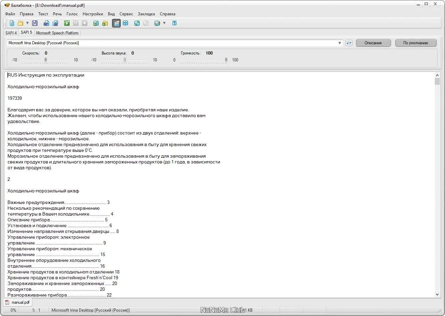Open the Справка menu
This screenshot has height=316, width=445.
coord(168,14)
